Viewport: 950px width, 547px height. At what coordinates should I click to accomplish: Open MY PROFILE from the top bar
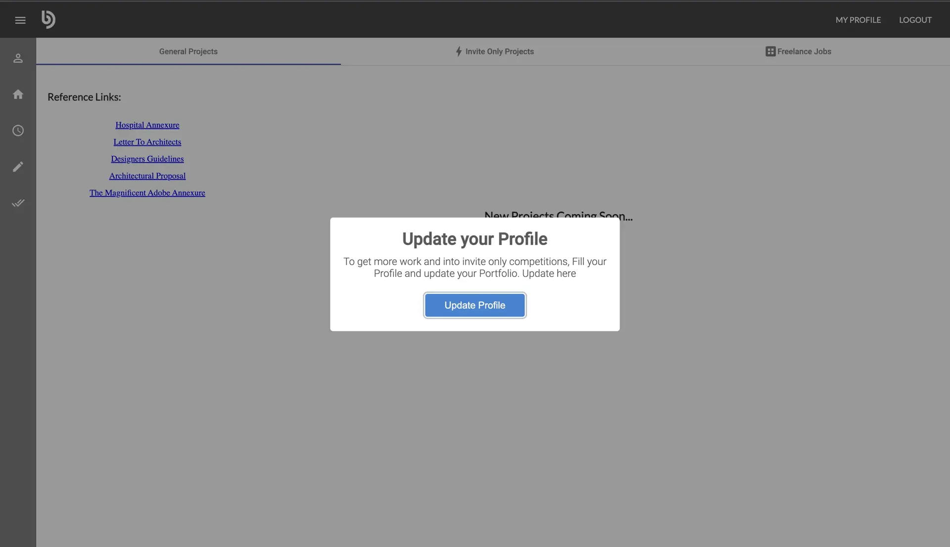coord(858,20)
